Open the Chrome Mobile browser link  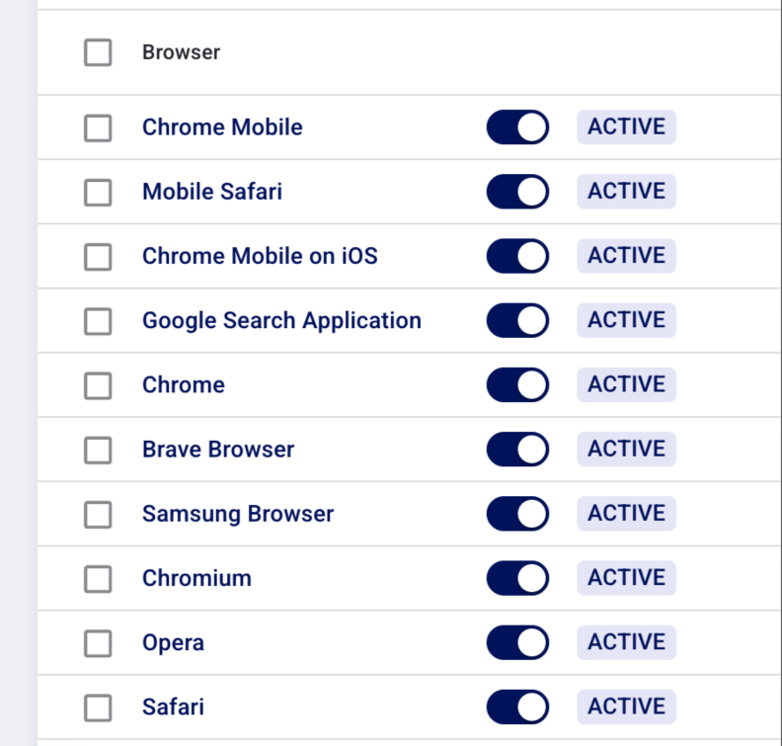point(222,127)
